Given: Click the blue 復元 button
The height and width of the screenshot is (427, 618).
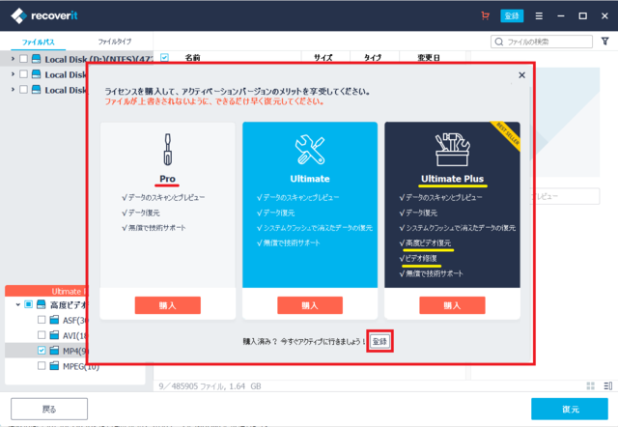Looking at the screenshot, I should tap(570, 409).
